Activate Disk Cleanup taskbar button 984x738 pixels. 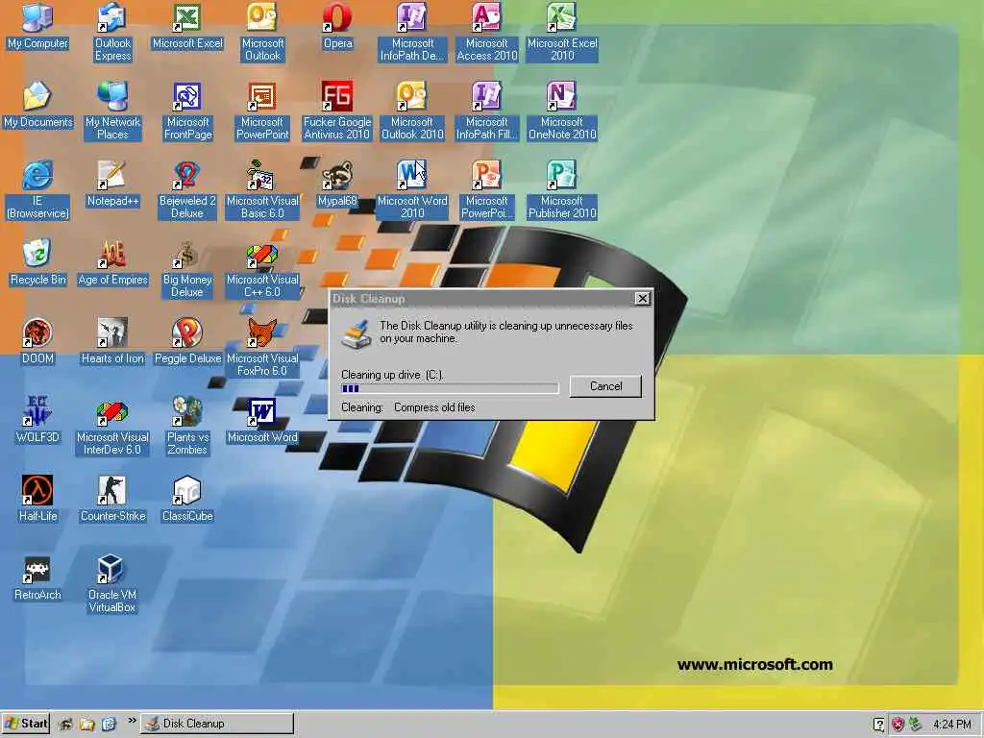tap(217, 724)
